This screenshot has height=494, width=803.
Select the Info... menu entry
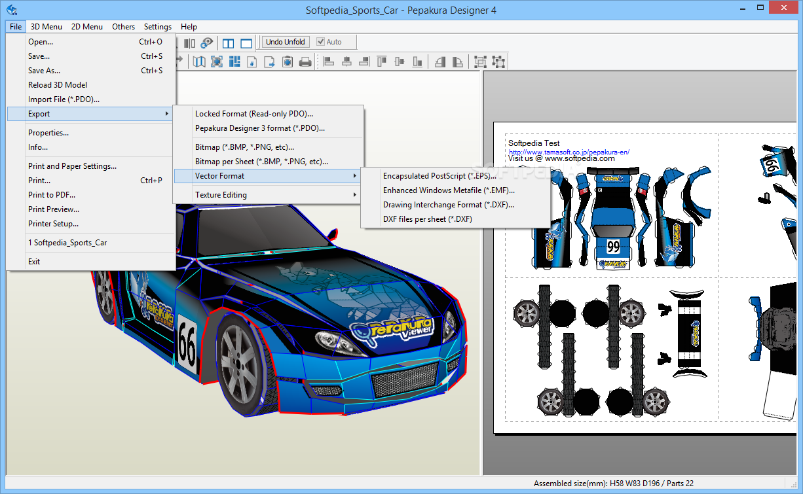pos(91,147)
